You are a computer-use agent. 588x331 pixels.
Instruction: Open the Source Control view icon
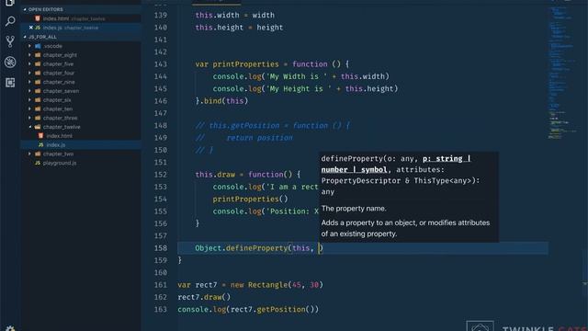(x=10, y=41)
